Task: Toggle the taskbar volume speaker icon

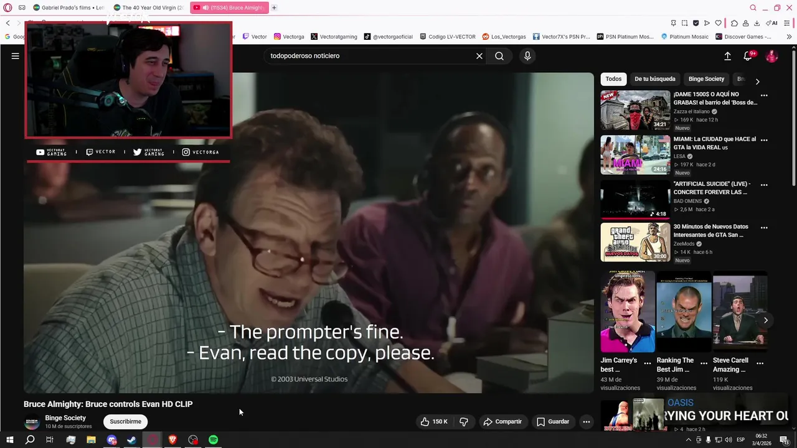Action: (728, 440)
